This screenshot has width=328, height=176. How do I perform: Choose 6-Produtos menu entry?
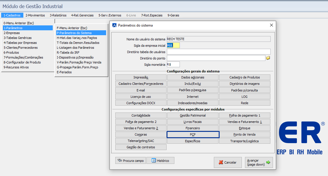[11, 53]
